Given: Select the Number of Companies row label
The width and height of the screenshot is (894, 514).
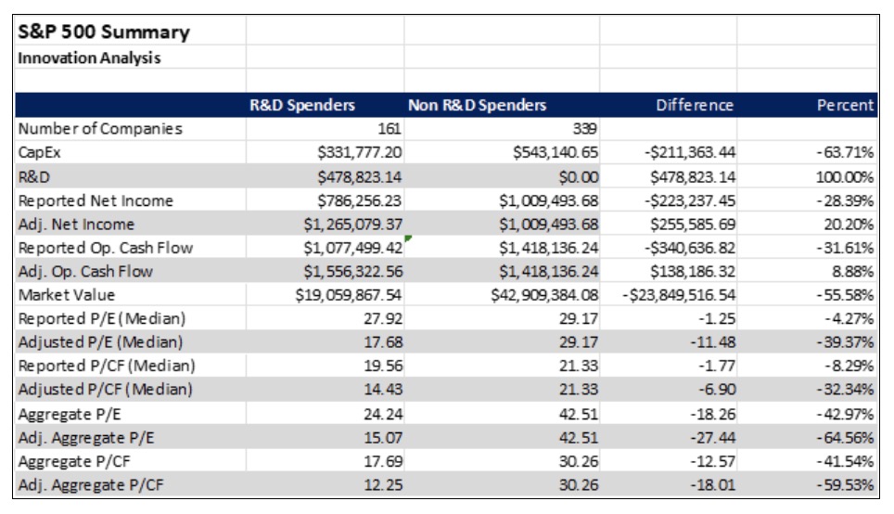Looking at the screenshot, I should (100, 129).
